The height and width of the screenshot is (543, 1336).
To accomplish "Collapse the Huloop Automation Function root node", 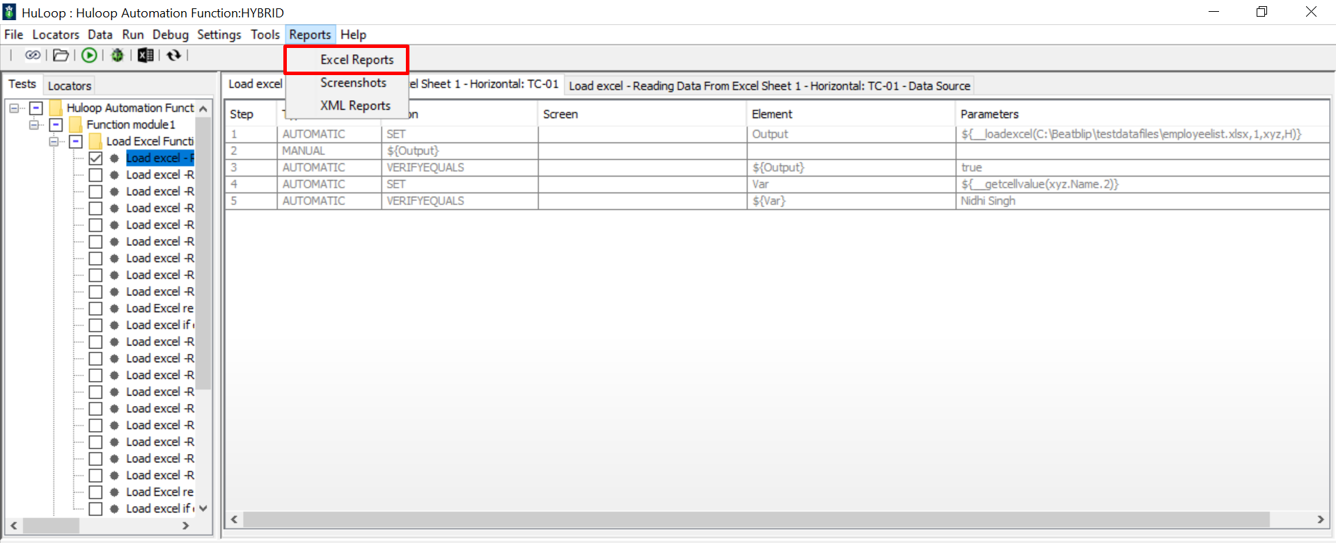I will click(x=14, y=108).
